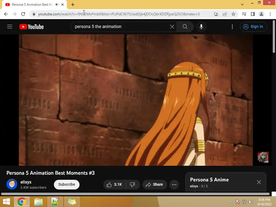Open File Explorer from taskbar

(38, 202)
